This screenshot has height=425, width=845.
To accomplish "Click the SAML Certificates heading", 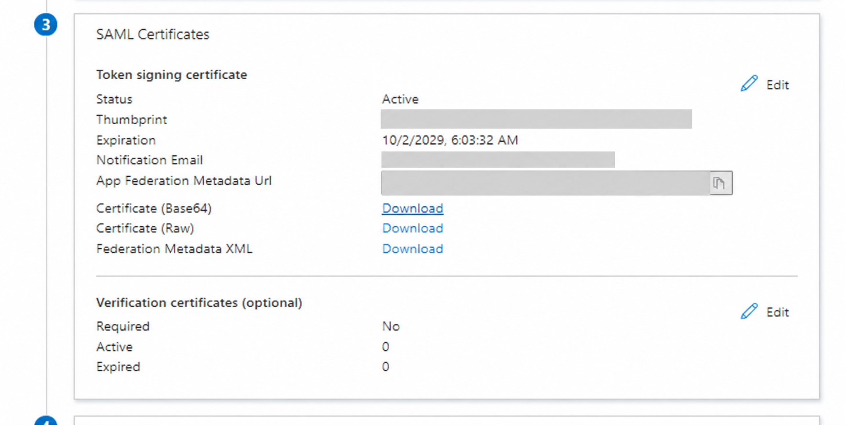I will coord(153,34).
